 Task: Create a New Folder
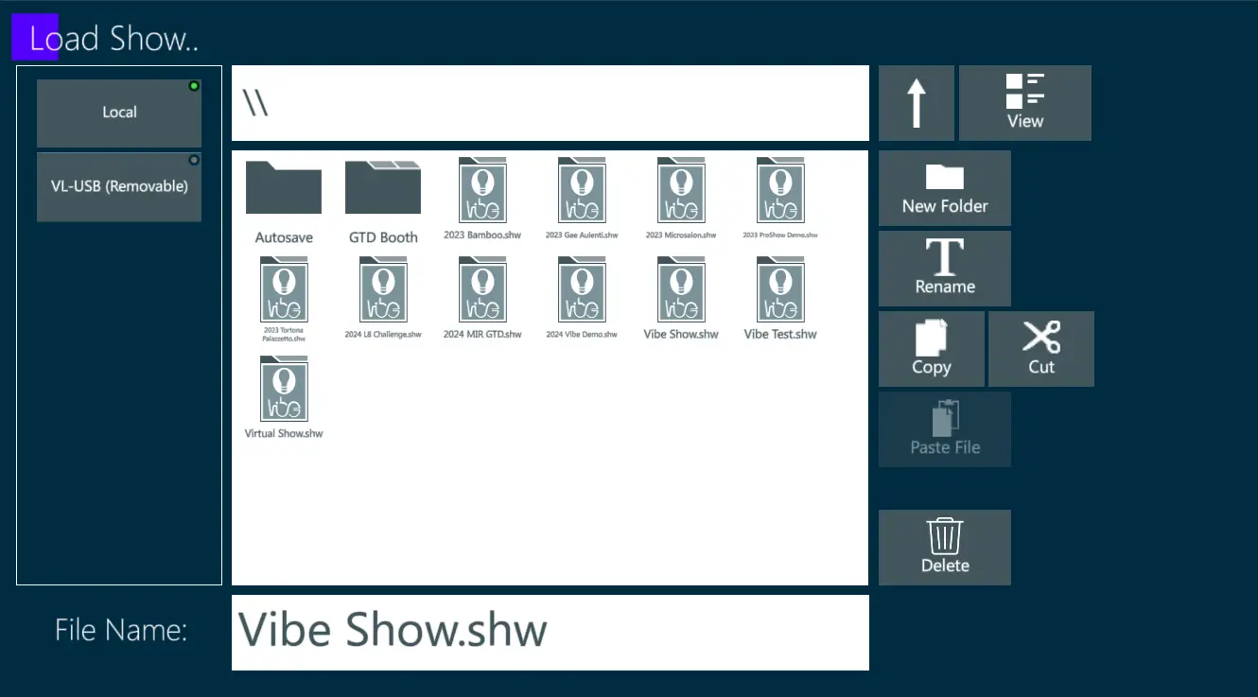click(945, 188)
